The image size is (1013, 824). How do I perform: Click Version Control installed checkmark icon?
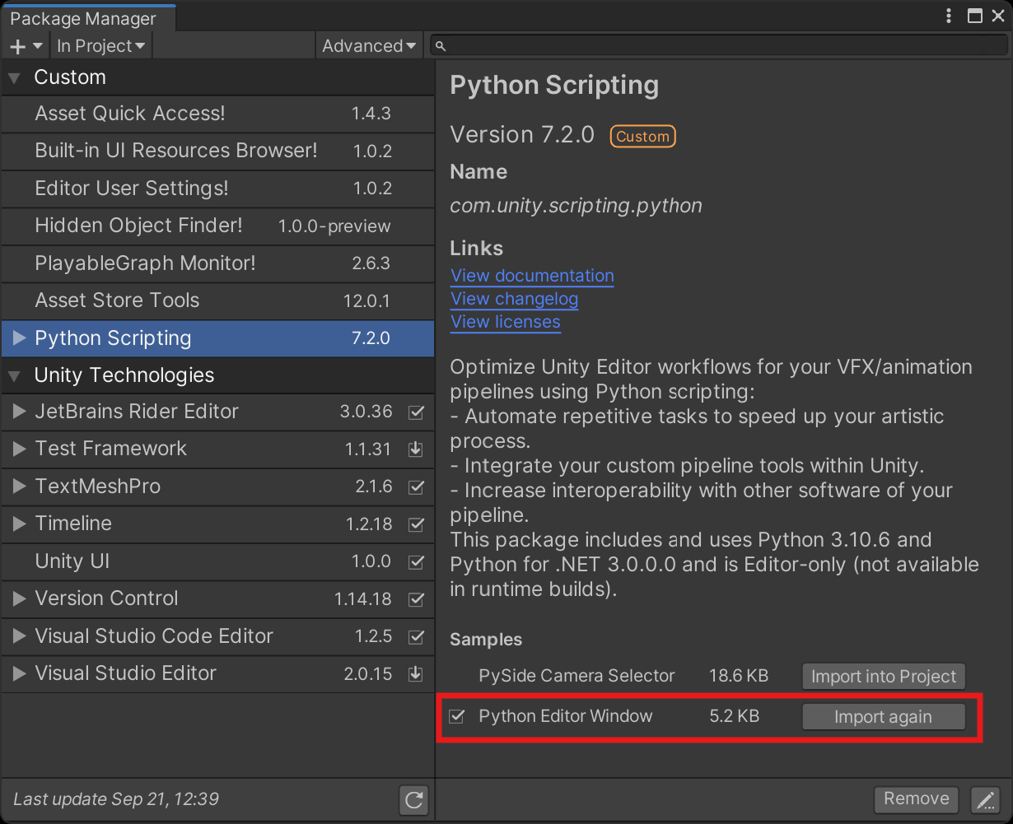point(416,599)
